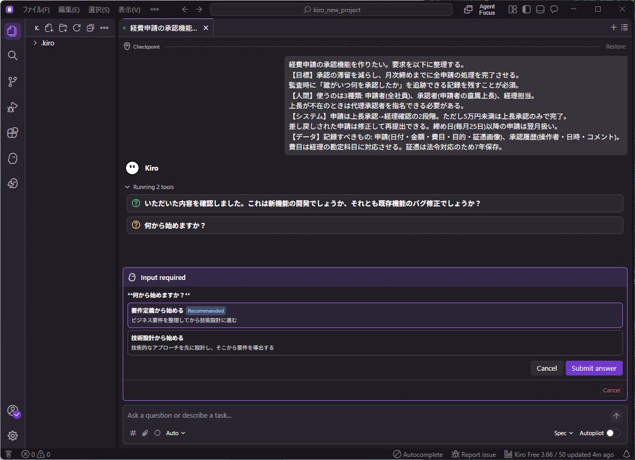Open the Explorer view in activity bar
Image resolution: width=635 pixels, height=460 pixels.
click(x=12, y=31)
